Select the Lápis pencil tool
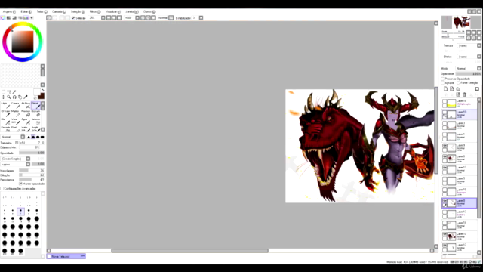The image size is (483, 272). pyautogui.click(x=5, y=105)
